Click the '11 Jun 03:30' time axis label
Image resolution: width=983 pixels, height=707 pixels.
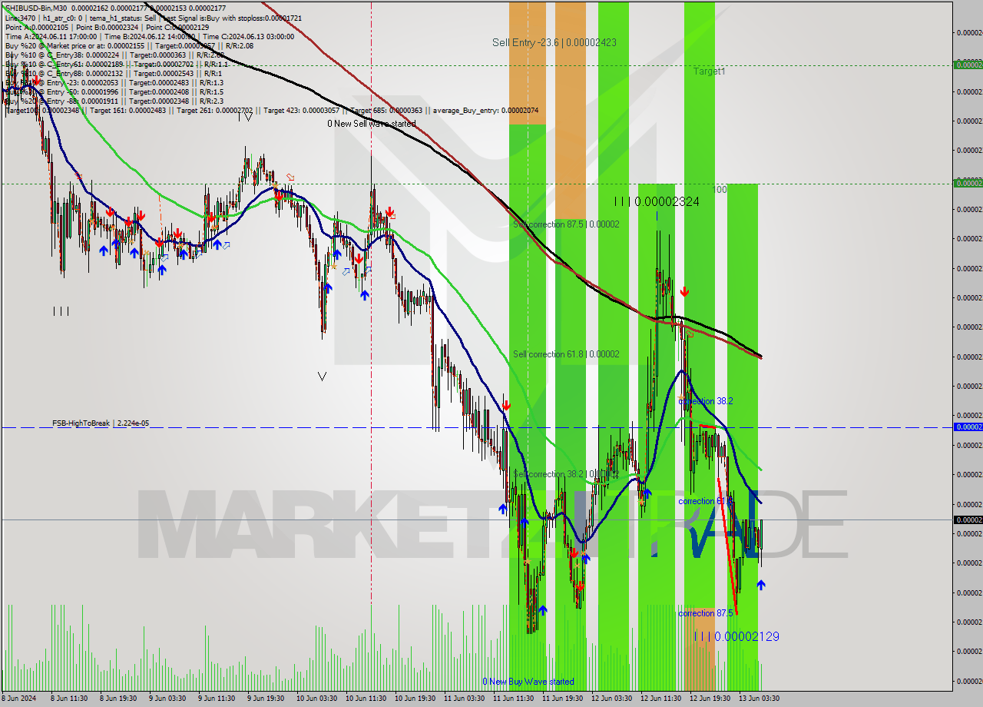tap(464, 699)
